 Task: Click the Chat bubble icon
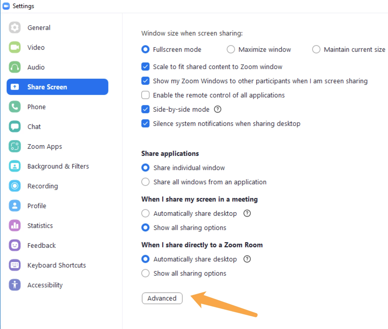tap(15, 126)
